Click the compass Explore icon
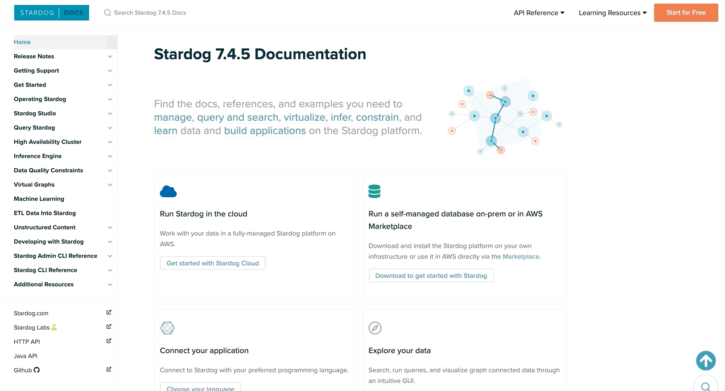The image size is (725, 391). (375, 328)
